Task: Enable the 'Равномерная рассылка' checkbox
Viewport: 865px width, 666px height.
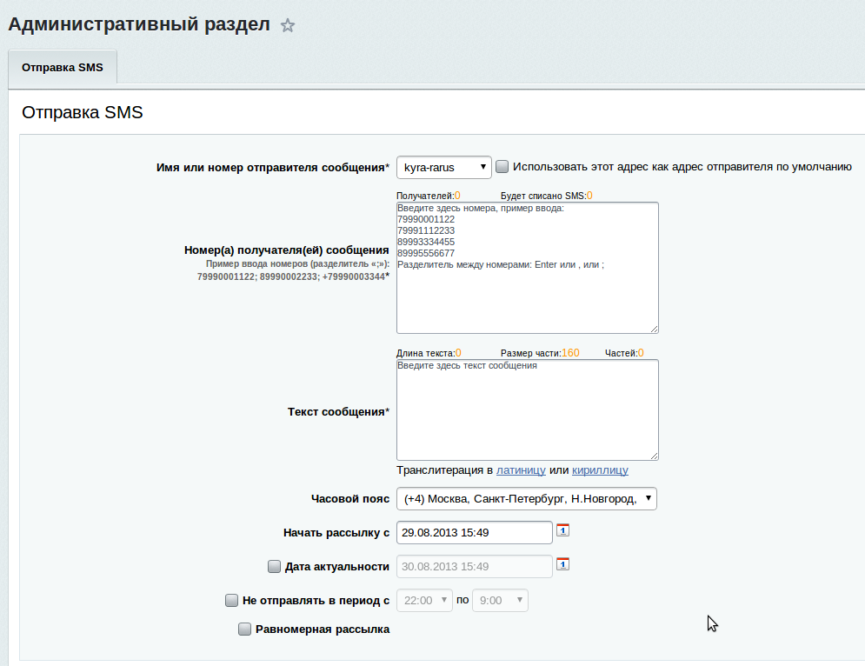Action: click(244, 629)
